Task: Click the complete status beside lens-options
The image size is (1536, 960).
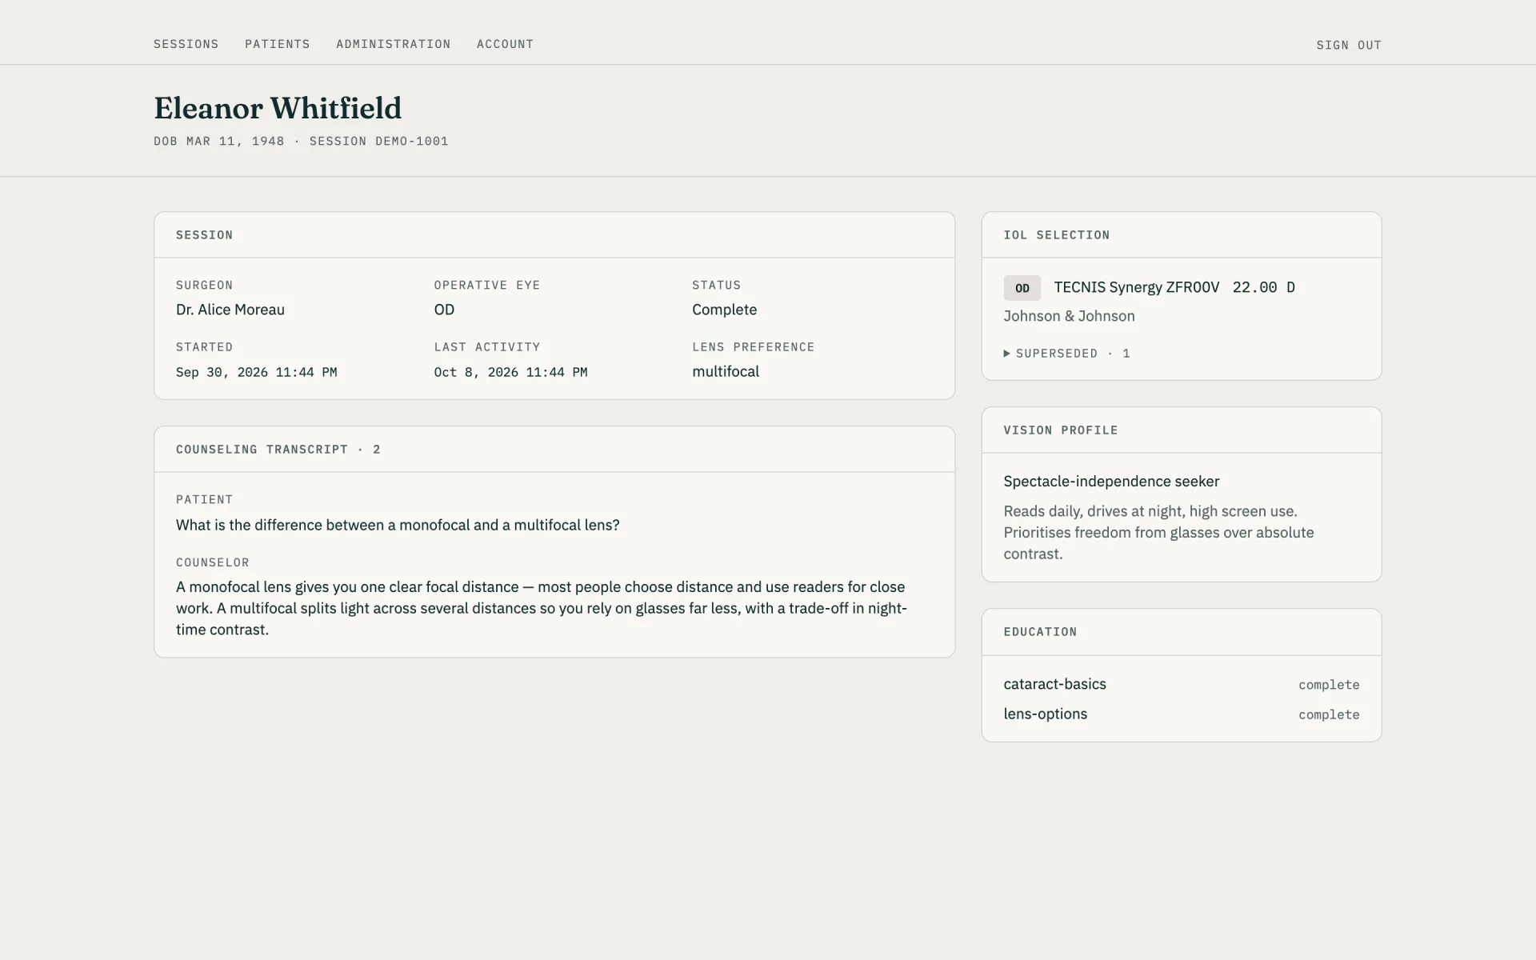Action: pyautogui.click(x=1329, y=714)
